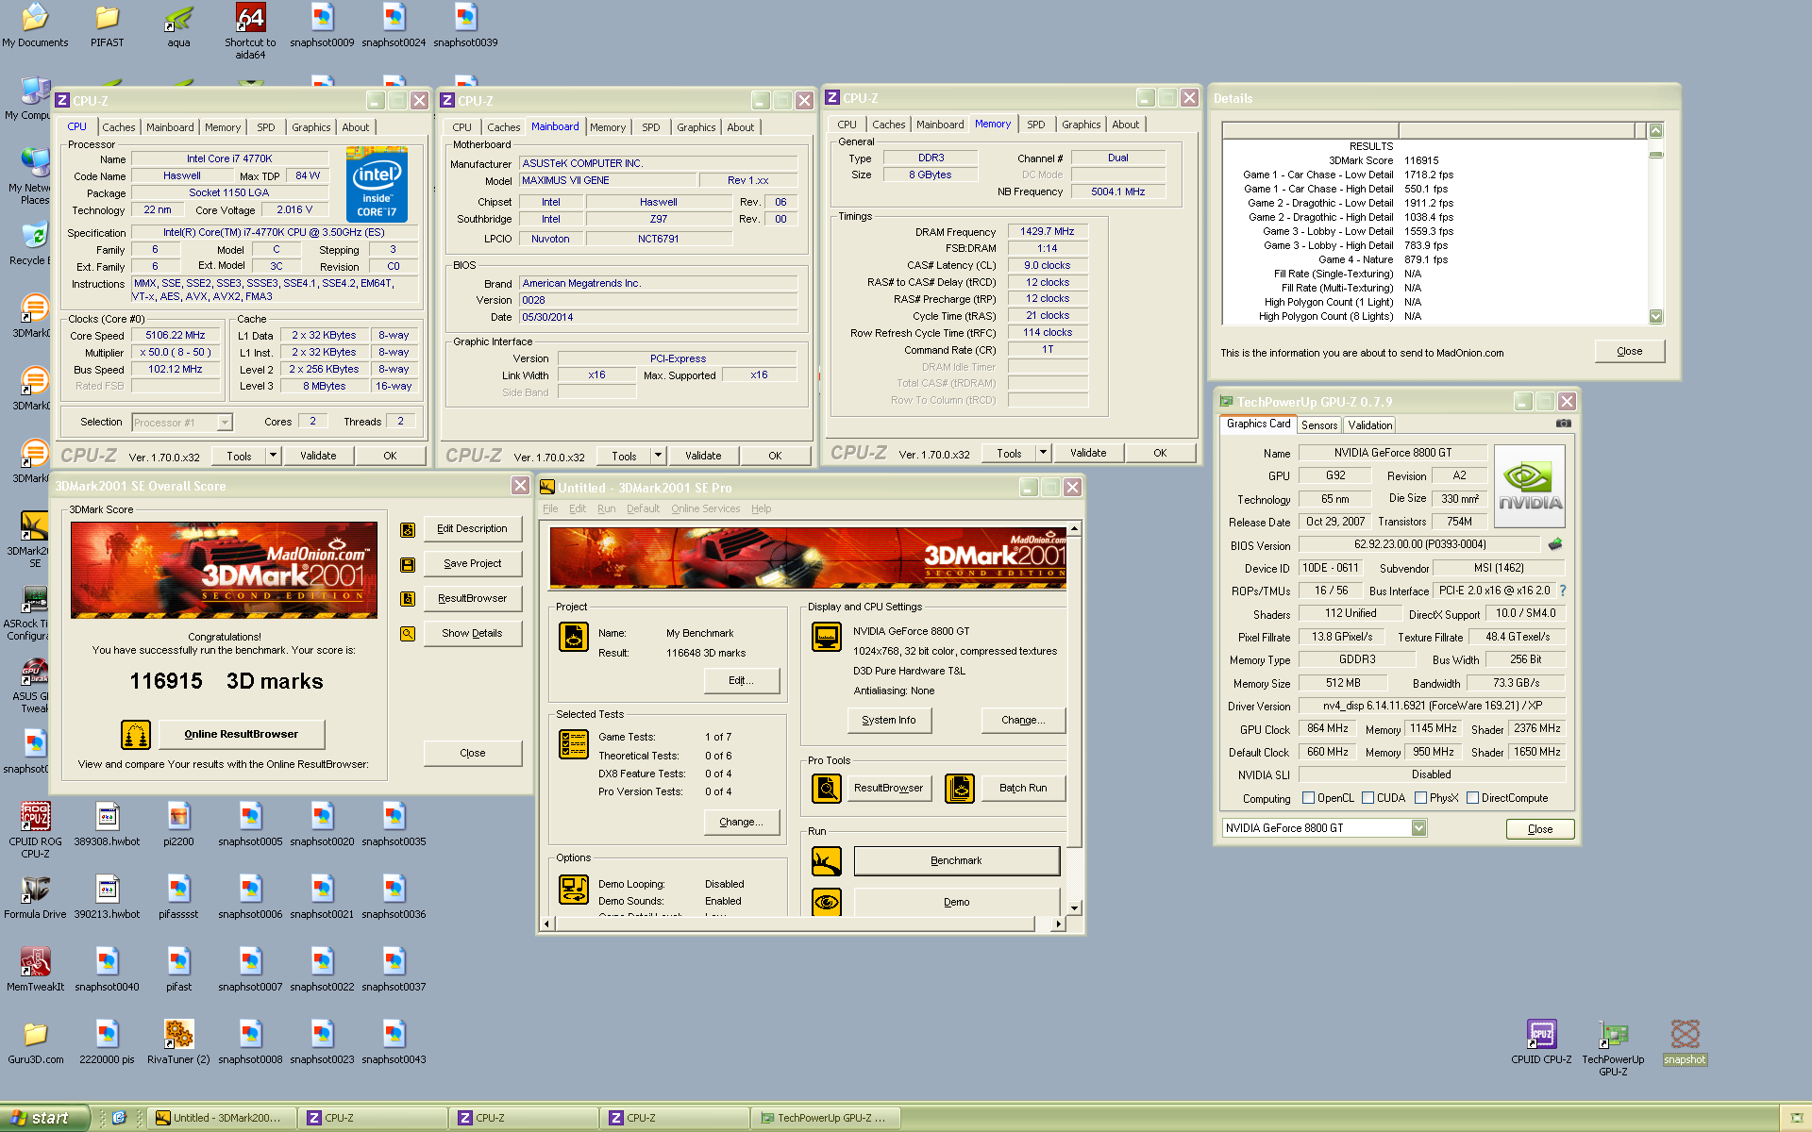Toggle the DirectCompute checkbox in GPU-Z
The width and height of the screenshot is (1812, 1132).
1472,798
